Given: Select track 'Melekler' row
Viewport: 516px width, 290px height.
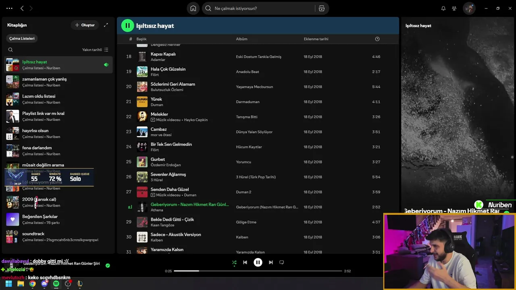Looking at the screenshot, I should coord(258,117).
